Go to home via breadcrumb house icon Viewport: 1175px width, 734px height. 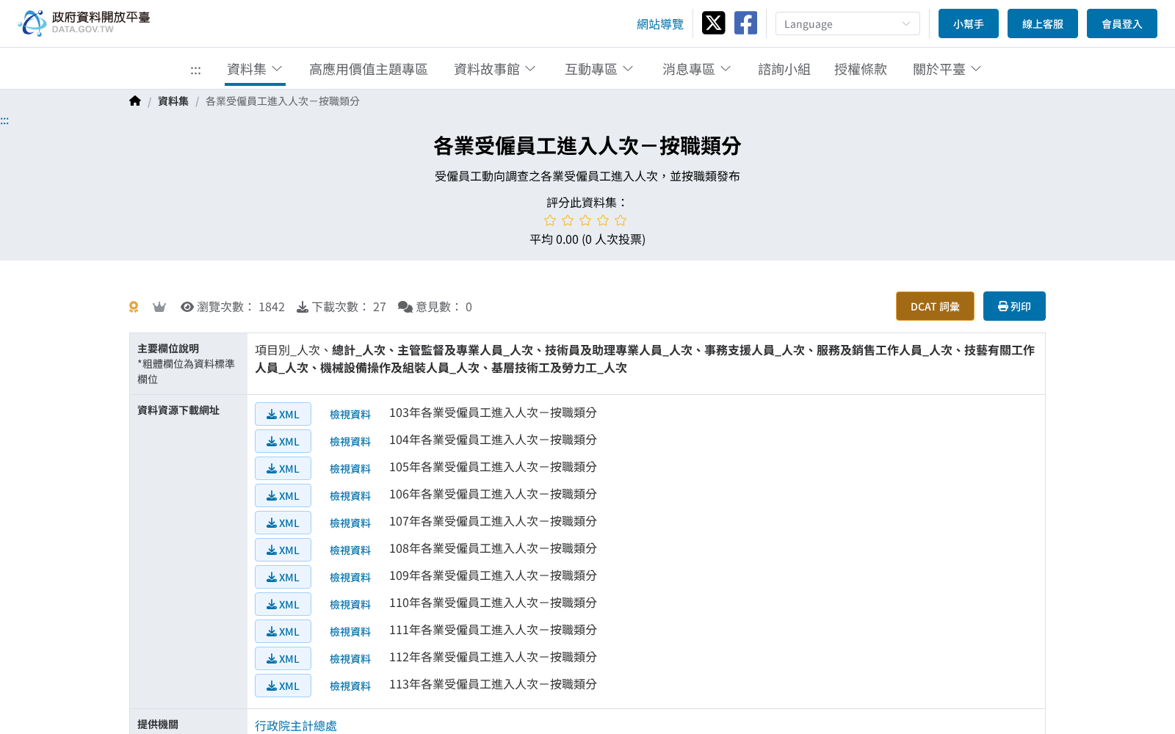(134, 101)
